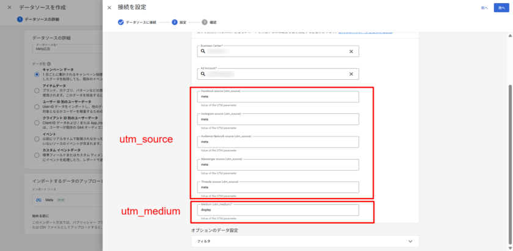513x251 pixels.
Task: Click the Facebook source (utm_source) field
Action: pyautogui.click(x=278, y=97)
